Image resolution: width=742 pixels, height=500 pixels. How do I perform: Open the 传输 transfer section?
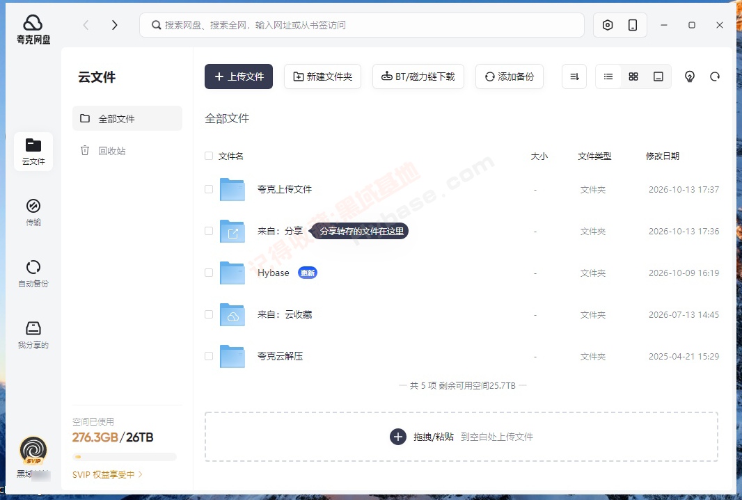[33, 213]
